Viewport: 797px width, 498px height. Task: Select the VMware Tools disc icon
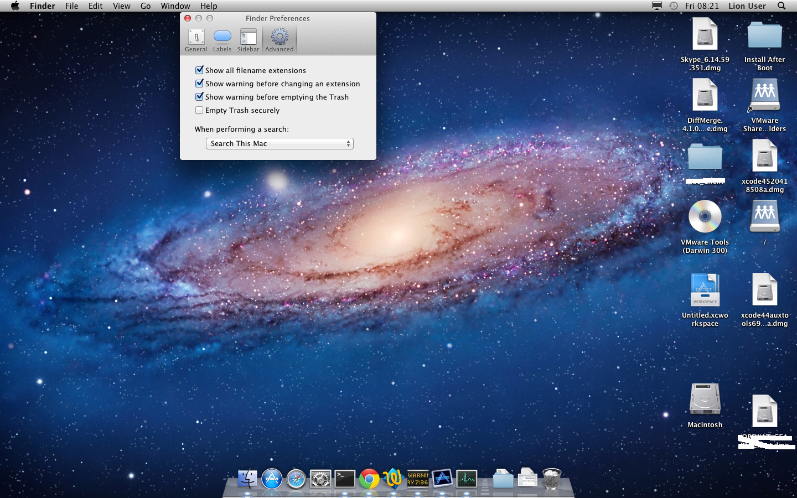(705, 216)
